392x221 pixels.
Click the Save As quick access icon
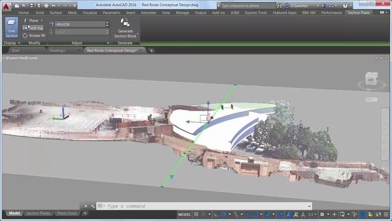point(39,6)
